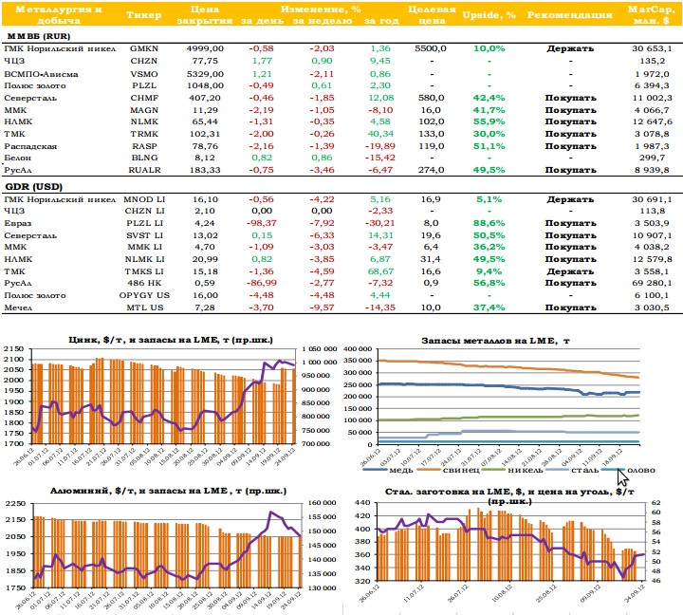Click the VSMO ticker cell
The image size is (683, 615).
[144, 74]
